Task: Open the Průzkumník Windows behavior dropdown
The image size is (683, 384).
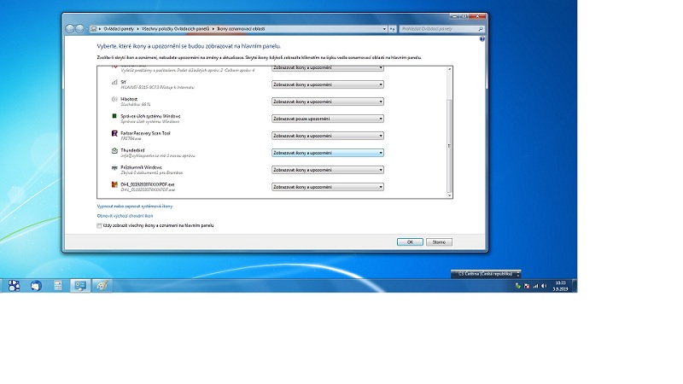Action: (328, 170)
